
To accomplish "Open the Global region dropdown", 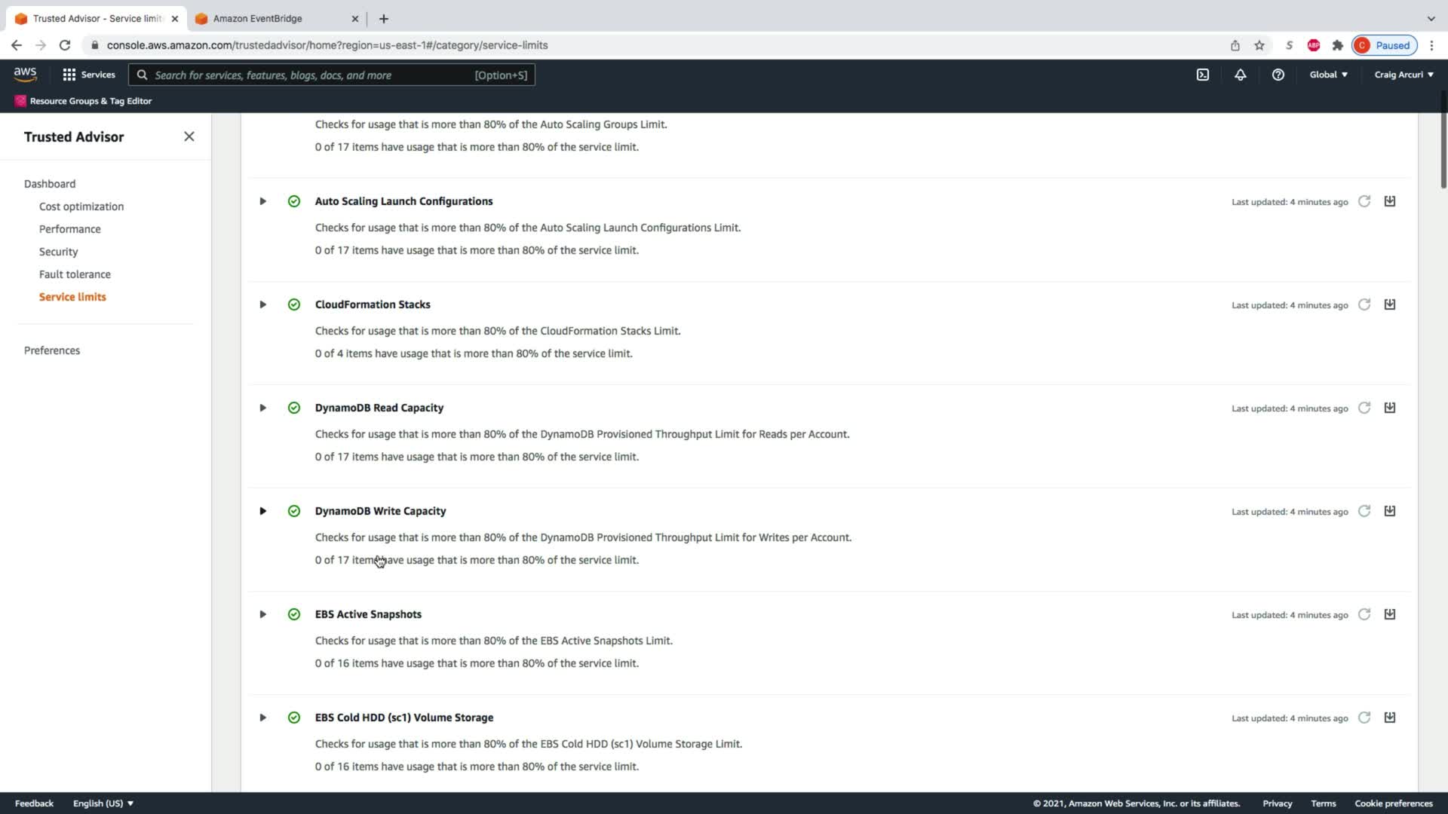I will point(1327,75).
